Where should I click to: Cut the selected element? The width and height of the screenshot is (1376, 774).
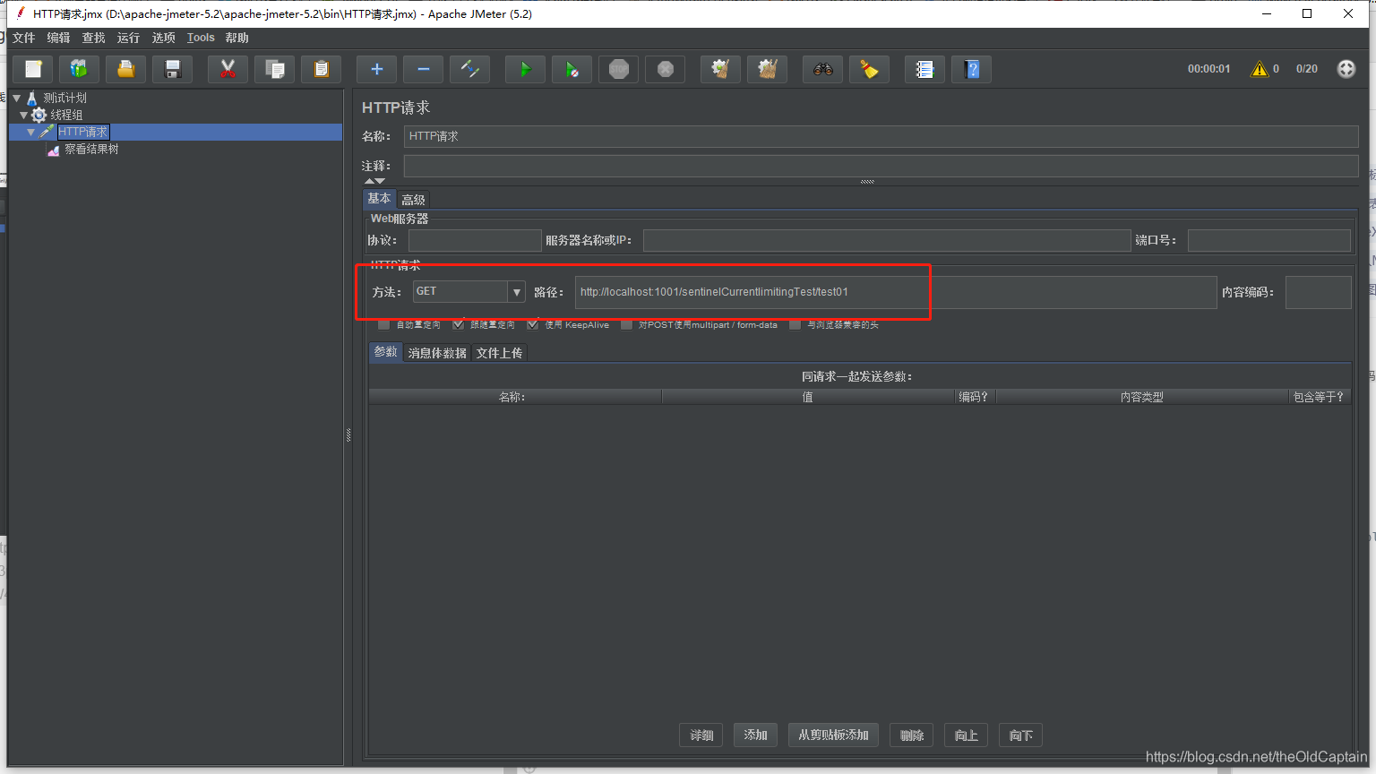coord(228,69)
